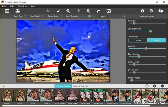Viewport: 168px width, 107px height.
Task: Select the Portrait Double 2 preset thumbnail
Action: (99, 95)
